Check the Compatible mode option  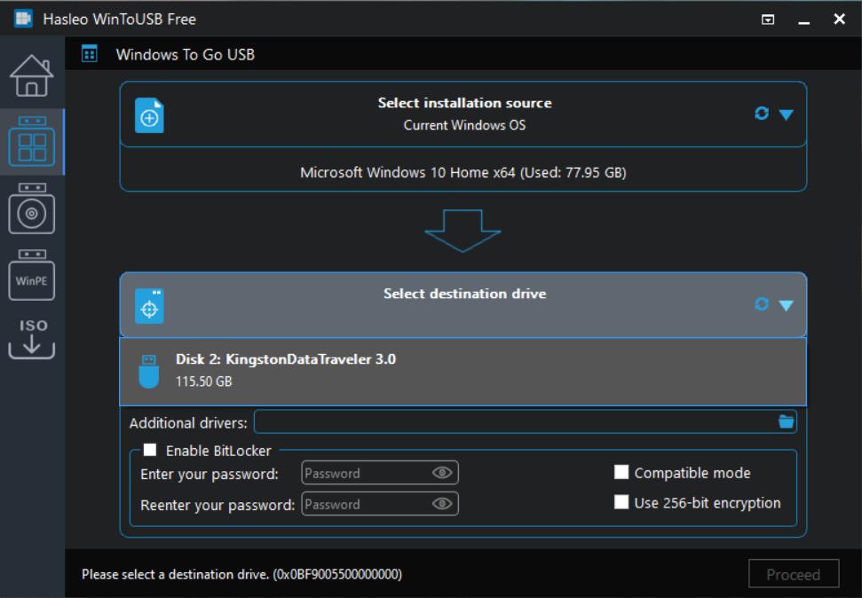coord(621,473)
